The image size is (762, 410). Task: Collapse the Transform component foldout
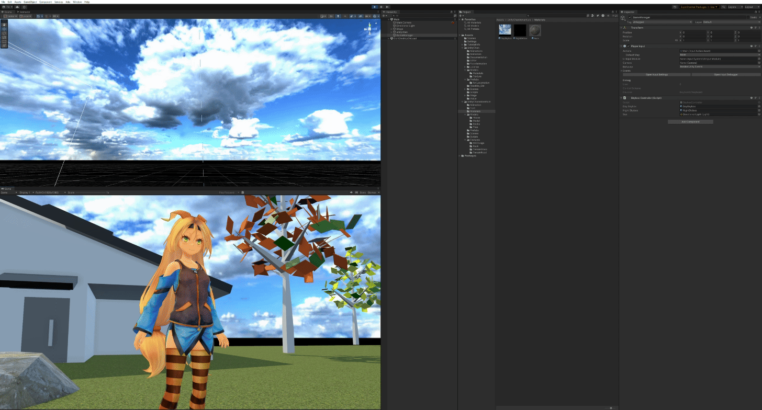[x=621, y=28]
